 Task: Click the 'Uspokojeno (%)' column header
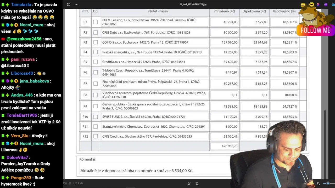coord(284,11)
